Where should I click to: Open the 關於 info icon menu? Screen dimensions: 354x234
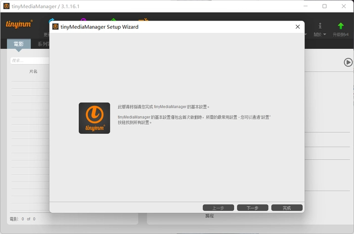tap(320, 26)
